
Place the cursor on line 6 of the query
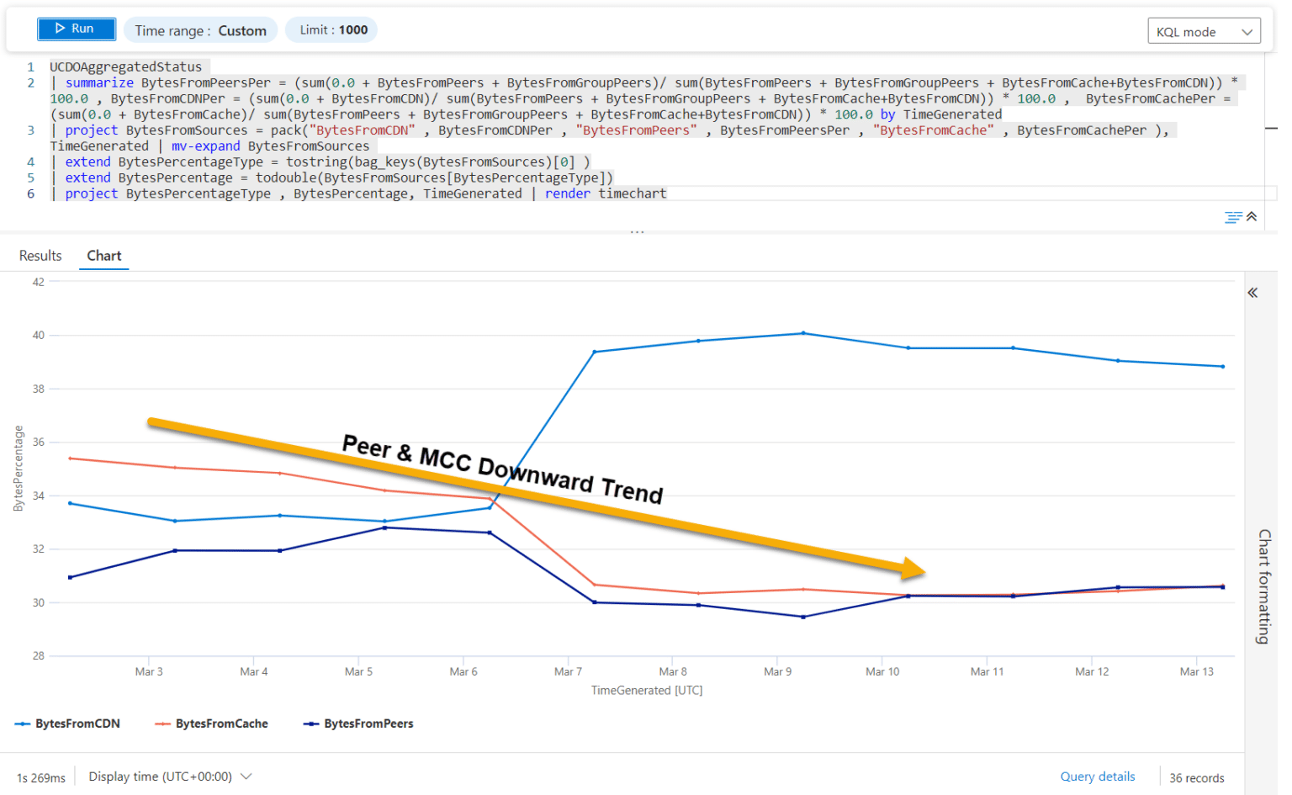point(336,193)
